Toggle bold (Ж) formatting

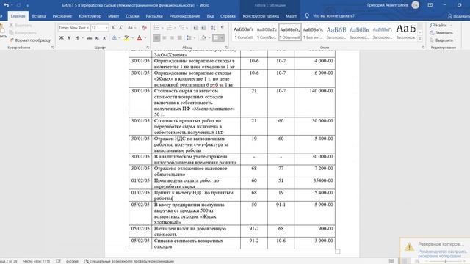pyautogui.click(x=62, y=38)
